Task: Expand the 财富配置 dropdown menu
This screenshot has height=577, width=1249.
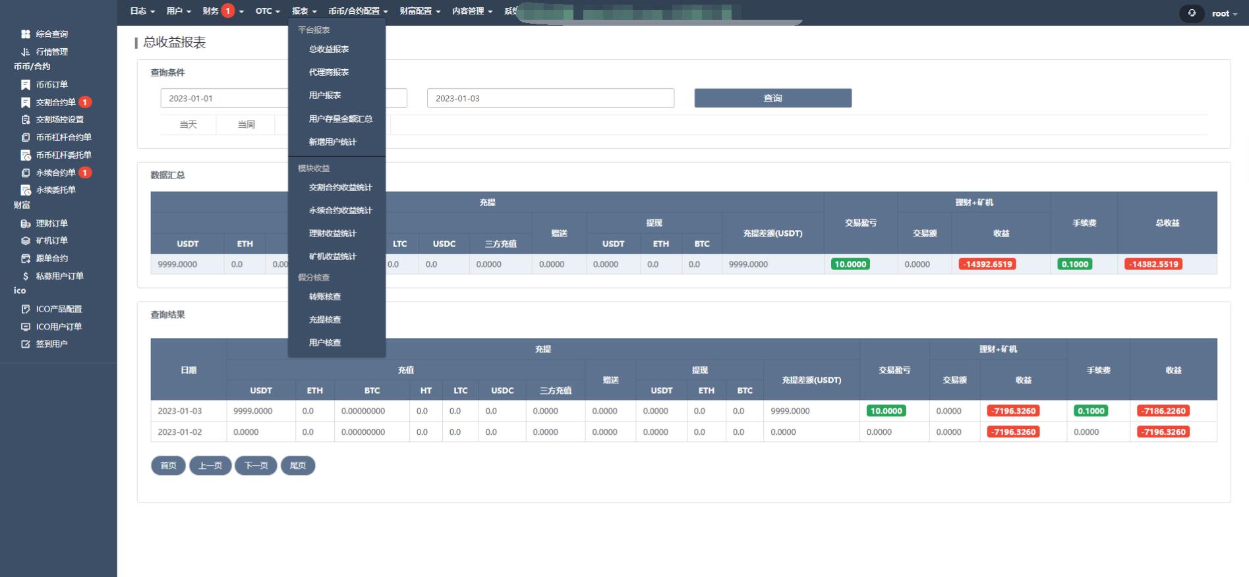Action: pyautogui.click(x=419, y=11)
